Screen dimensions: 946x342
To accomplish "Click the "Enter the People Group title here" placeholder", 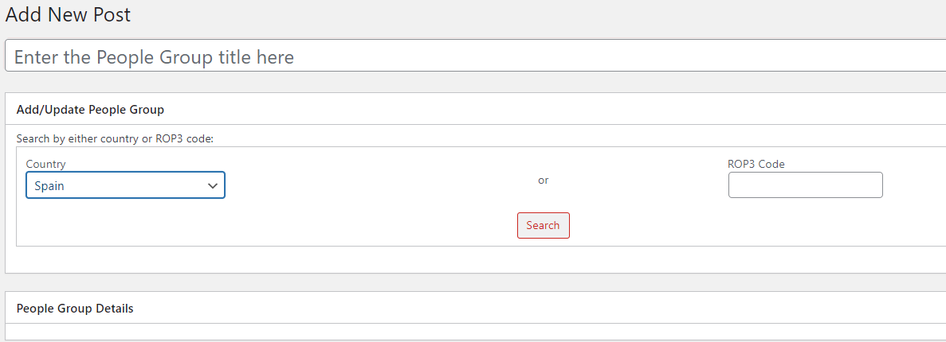I will pos(154,57).
